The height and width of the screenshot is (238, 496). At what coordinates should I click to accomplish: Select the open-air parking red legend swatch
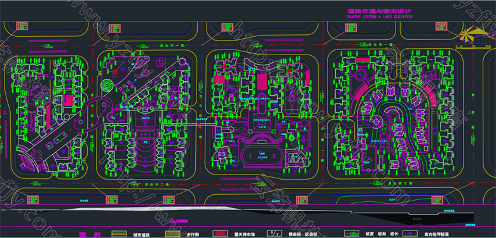click(221, 234)
